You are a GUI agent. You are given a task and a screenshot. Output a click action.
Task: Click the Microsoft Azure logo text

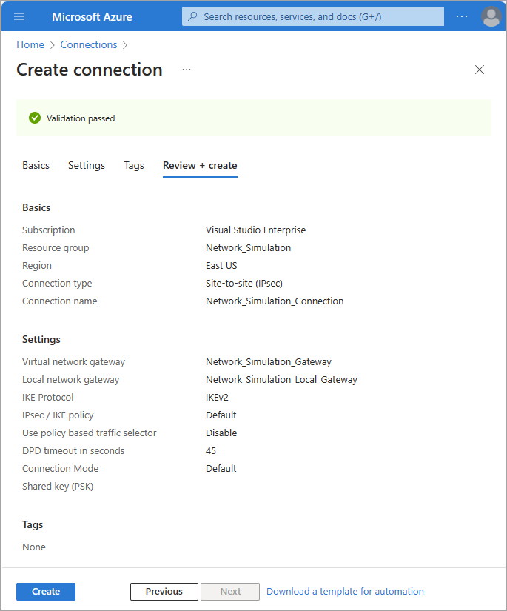tap(92, 16)
